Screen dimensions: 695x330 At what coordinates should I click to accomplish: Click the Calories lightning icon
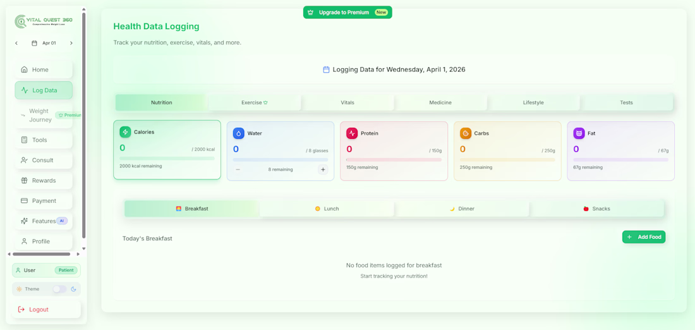125,131
